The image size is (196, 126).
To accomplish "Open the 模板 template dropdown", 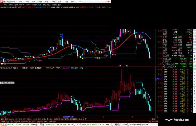I will [x=153, y=119].
